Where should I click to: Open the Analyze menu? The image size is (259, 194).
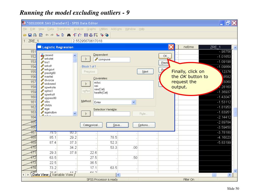click(78, 29)
